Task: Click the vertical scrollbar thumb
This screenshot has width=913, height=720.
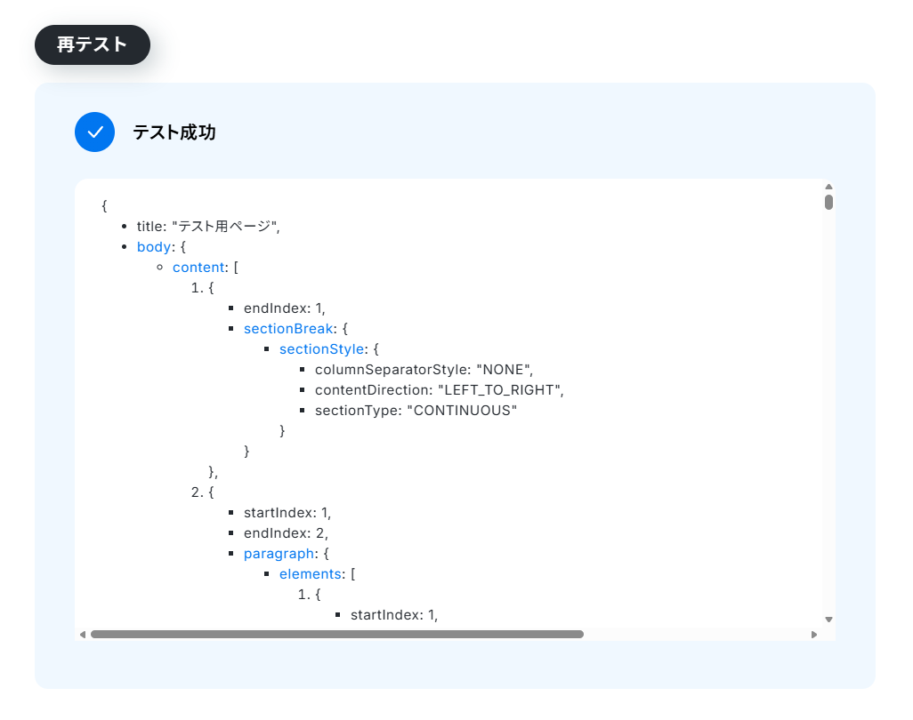Action: [828, 202]
